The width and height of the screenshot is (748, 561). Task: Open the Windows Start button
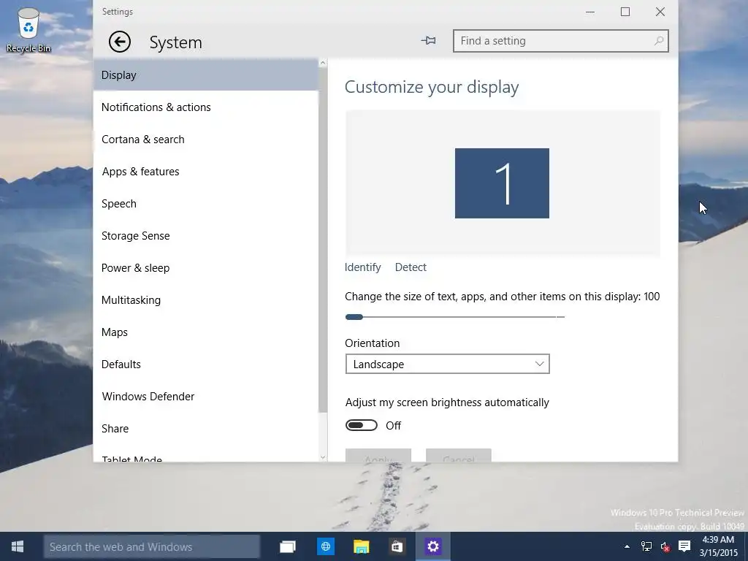18,546
